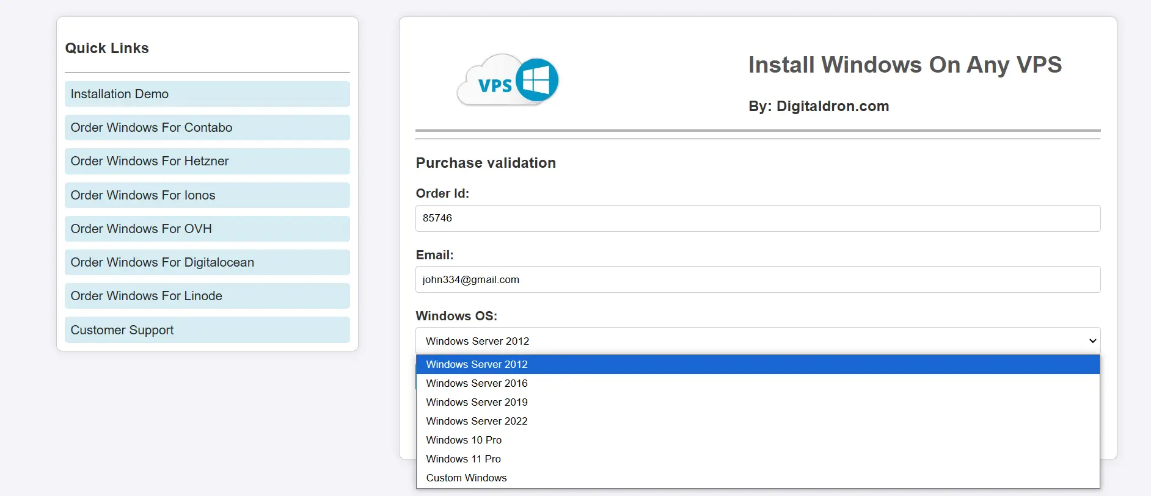Open the Customer Support link
The height and width of the screenshot is (496, 1151).
pyautogui.click(x=207, y=330)
